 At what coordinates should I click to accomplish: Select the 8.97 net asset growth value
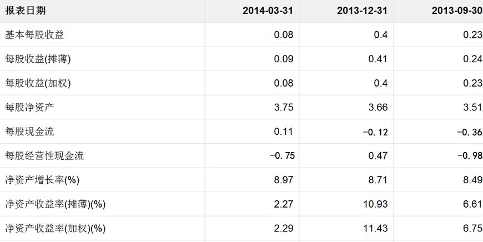(x=283, y=180)
